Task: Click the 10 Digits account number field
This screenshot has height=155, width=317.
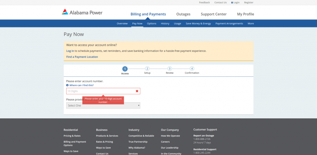Action: coord(103,91)
